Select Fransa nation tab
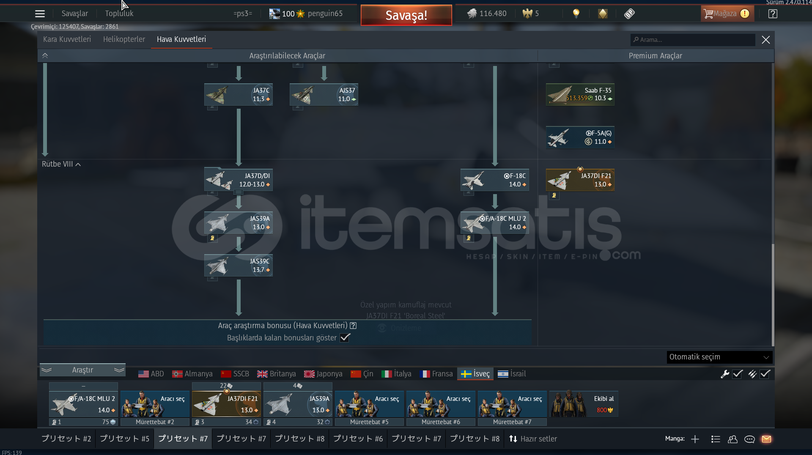The width and height of the screenshot is (812, 455). coord(436,374)
